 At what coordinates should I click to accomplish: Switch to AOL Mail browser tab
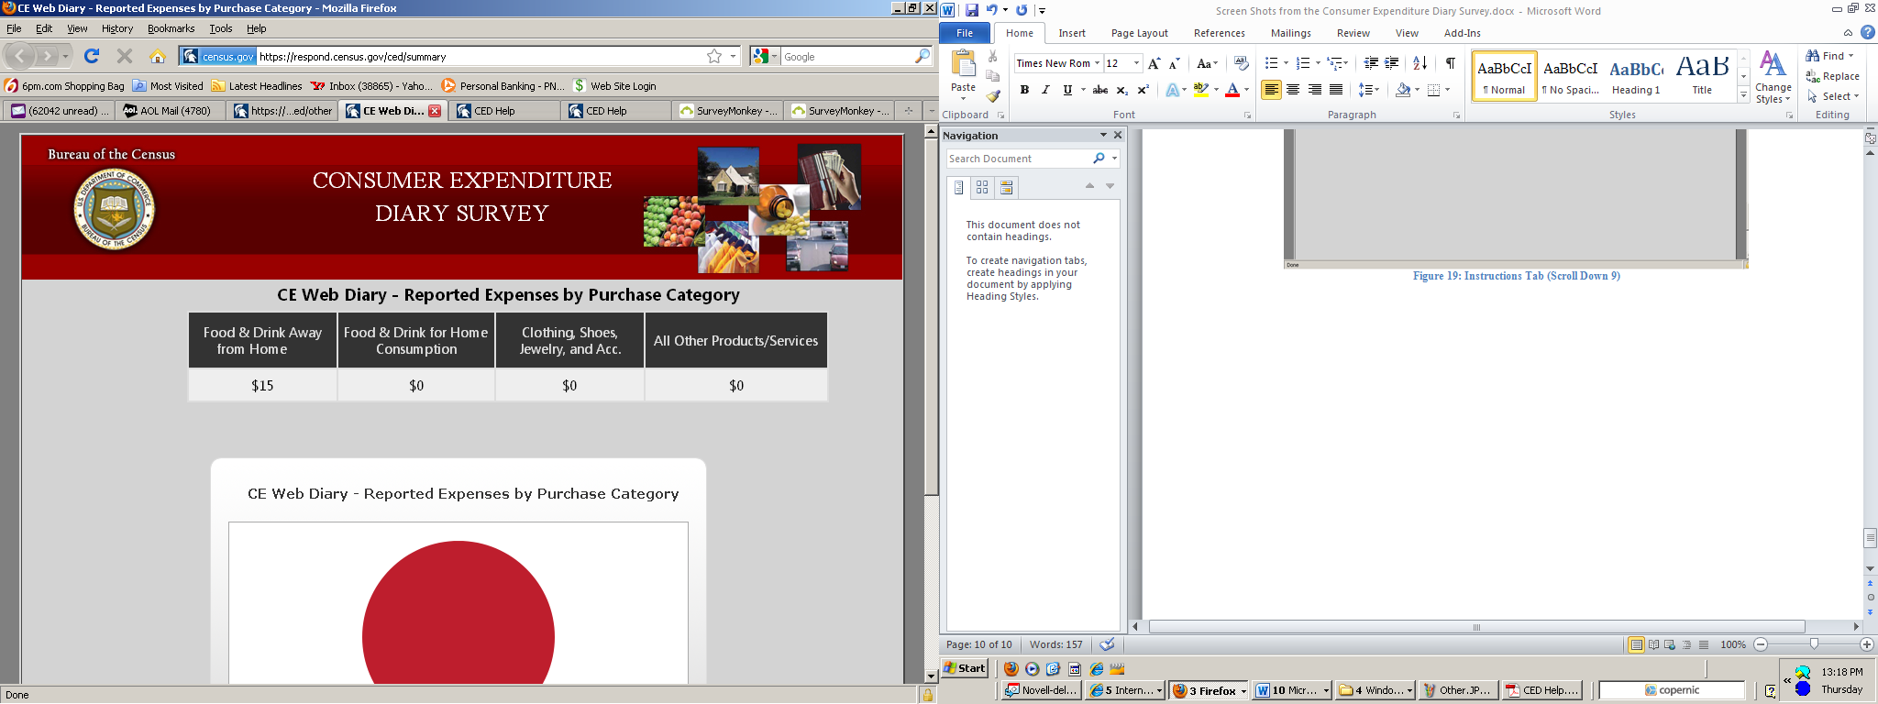[168, 111]
